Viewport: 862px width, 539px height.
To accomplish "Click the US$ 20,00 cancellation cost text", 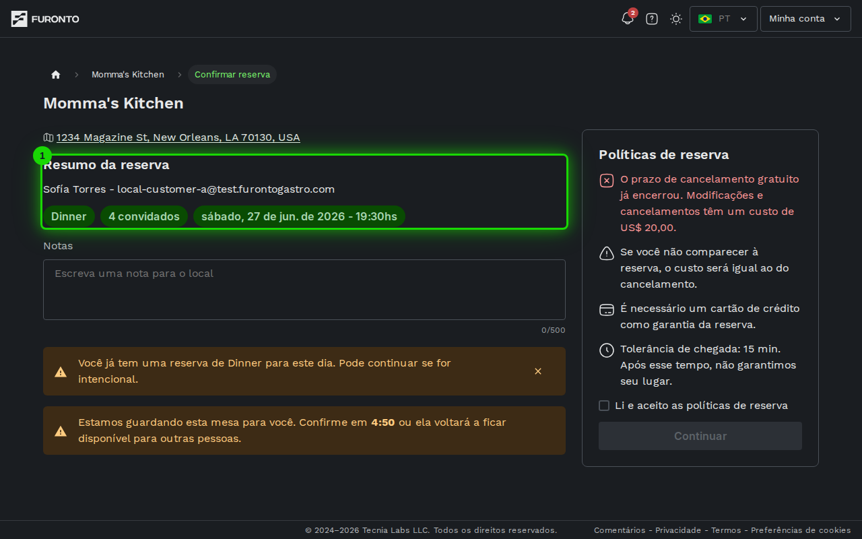I will tap(648, 228).
